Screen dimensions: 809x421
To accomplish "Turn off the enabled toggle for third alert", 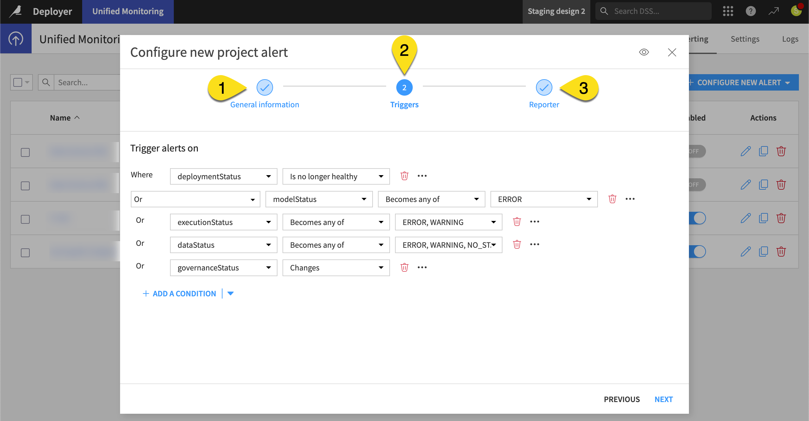I will pyautogui.click(x=697, y=218).
